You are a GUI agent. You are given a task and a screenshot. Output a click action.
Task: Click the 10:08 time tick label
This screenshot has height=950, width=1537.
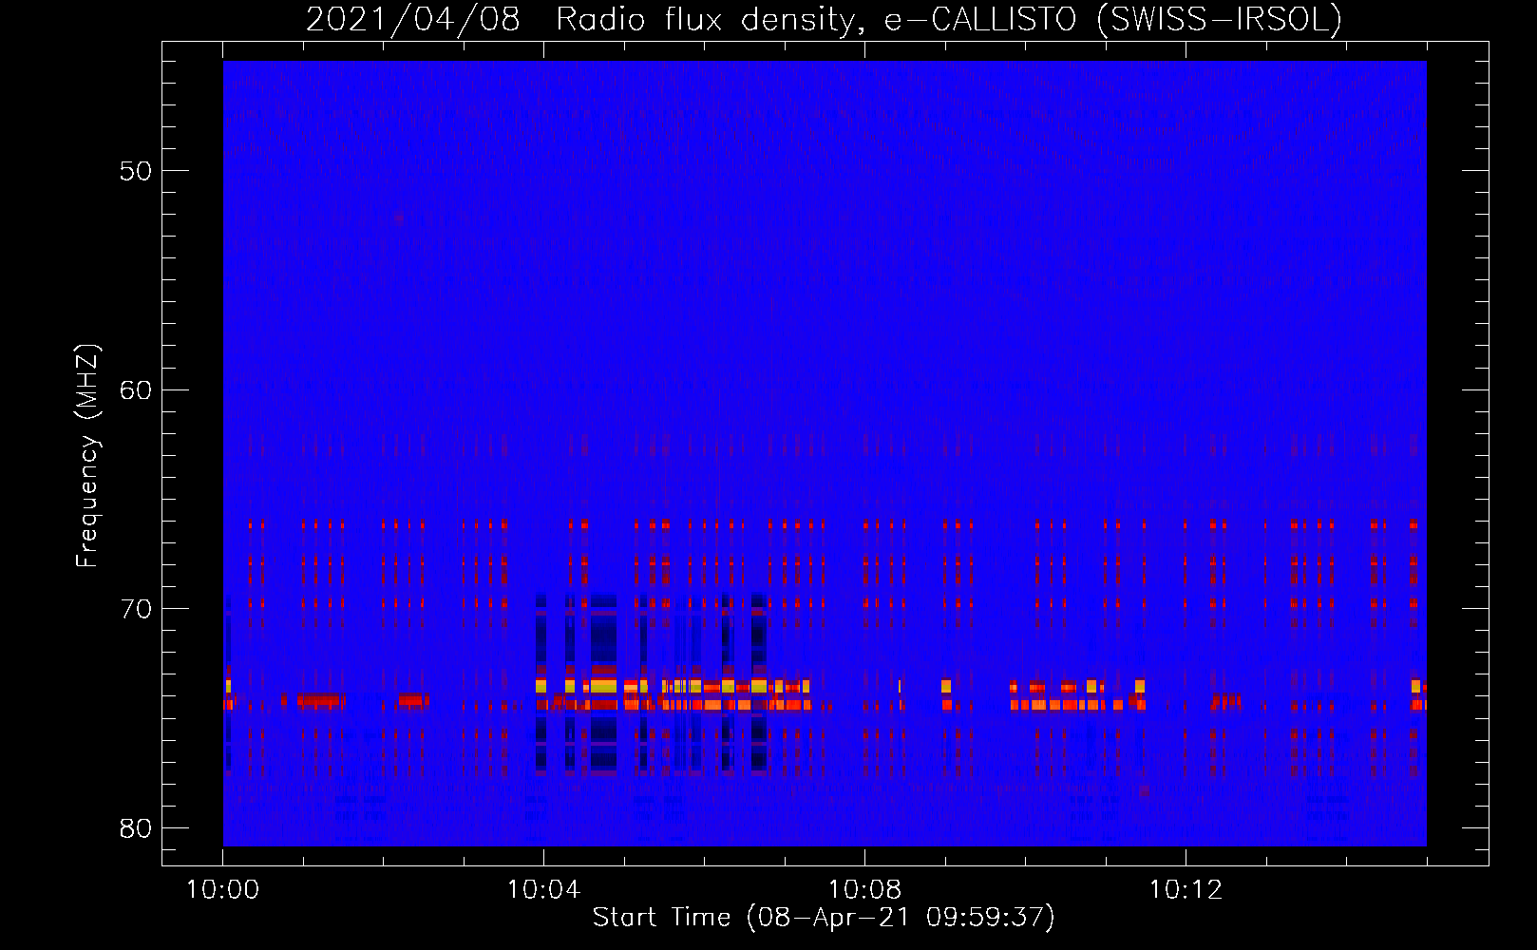point(864,890)
